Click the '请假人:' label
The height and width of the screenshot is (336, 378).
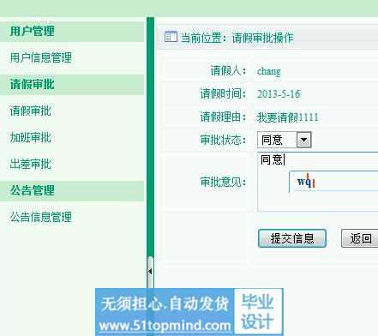coord(228,70)
